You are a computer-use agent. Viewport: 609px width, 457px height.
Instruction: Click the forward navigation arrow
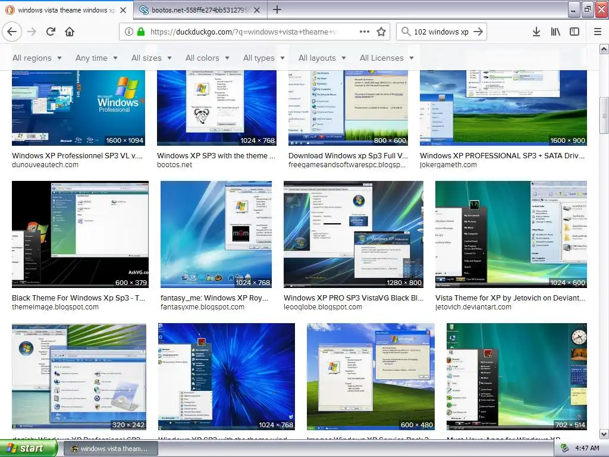(32, 32)
